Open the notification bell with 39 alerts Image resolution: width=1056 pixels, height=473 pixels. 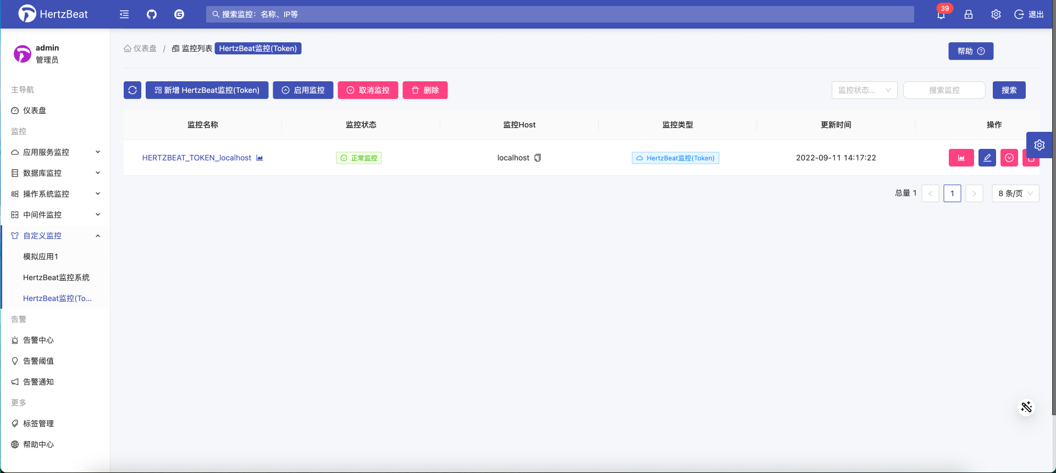click(x=941, y=14)
